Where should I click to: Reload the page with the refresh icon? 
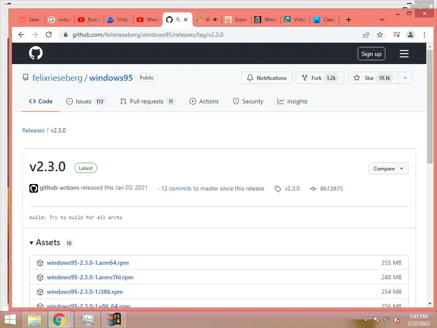click(49, 35)
